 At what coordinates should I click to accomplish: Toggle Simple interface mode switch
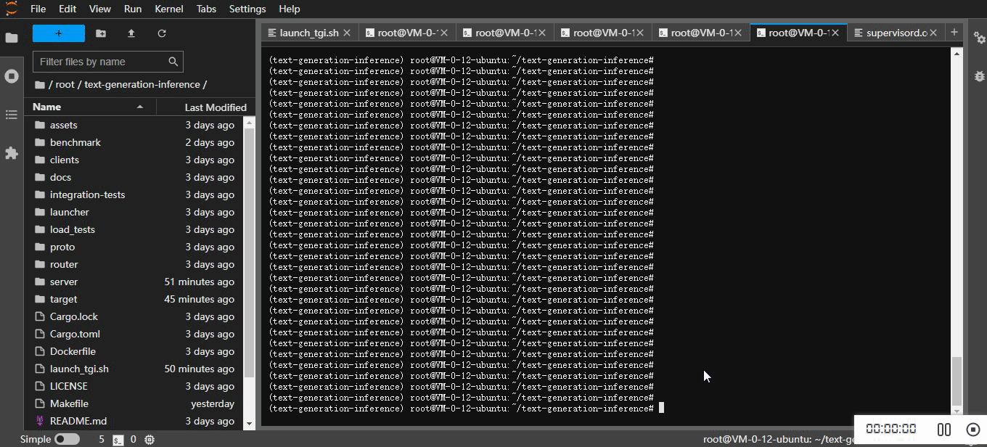click(67, 440)
